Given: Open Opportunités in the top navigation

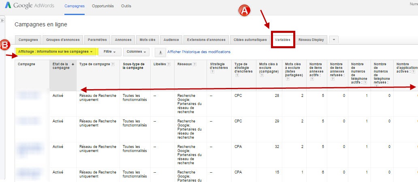Looking at the screenshot, I should (102, 6).
